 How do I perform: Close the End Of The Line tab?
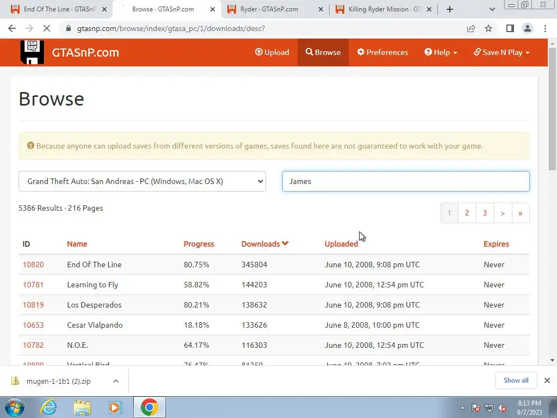point(104,9)
